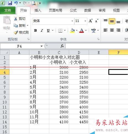Click the 6月 cell
This screenshot has height=134, width=128.
coord(39,92)
